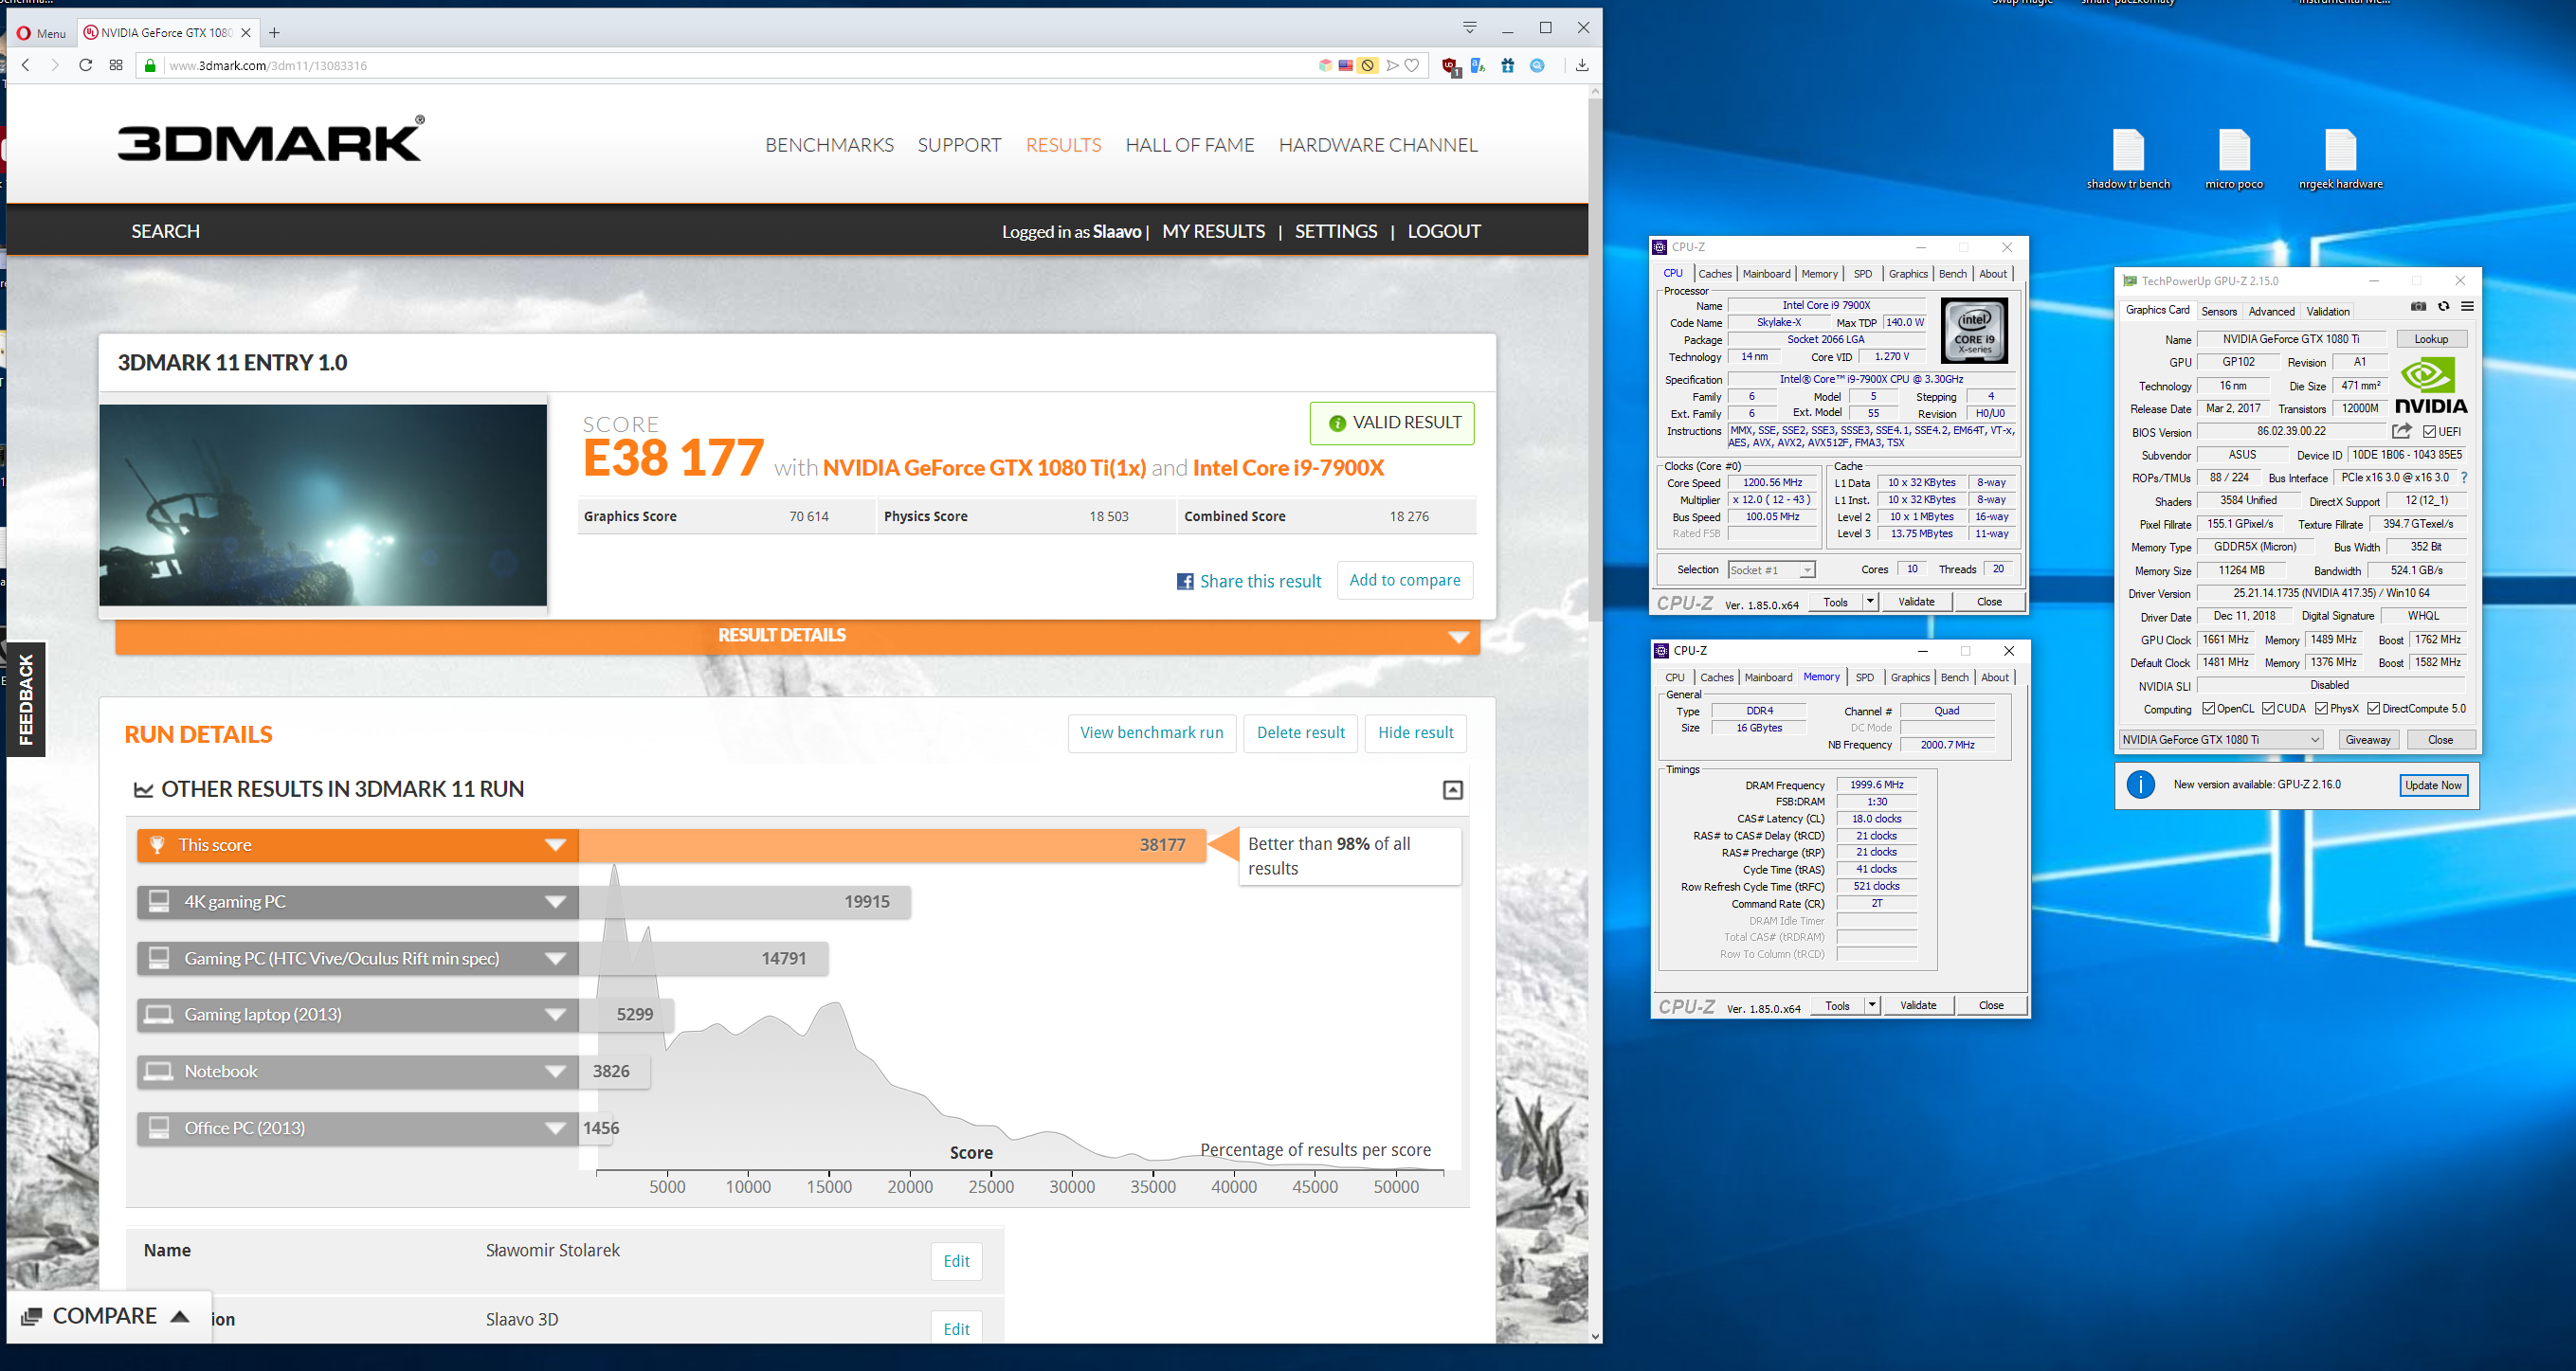Reload the 3DMark page
This screenshot has width=2576, height=1371.
86,65
